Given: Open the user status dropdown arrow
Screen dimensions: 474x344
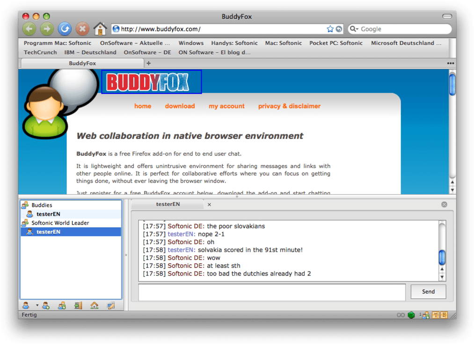Looking at the screenshot, I should [37, 306].
